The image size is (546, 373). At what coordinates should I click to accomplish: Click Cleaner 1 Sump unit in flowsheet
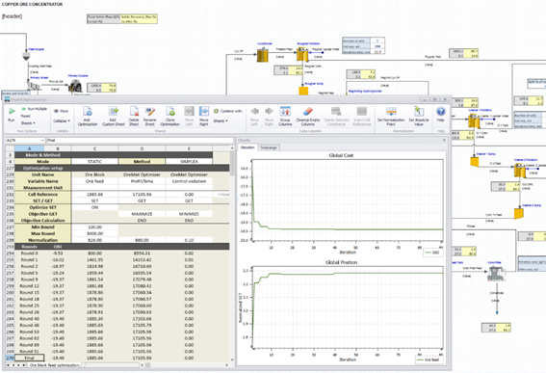[475, 161]
